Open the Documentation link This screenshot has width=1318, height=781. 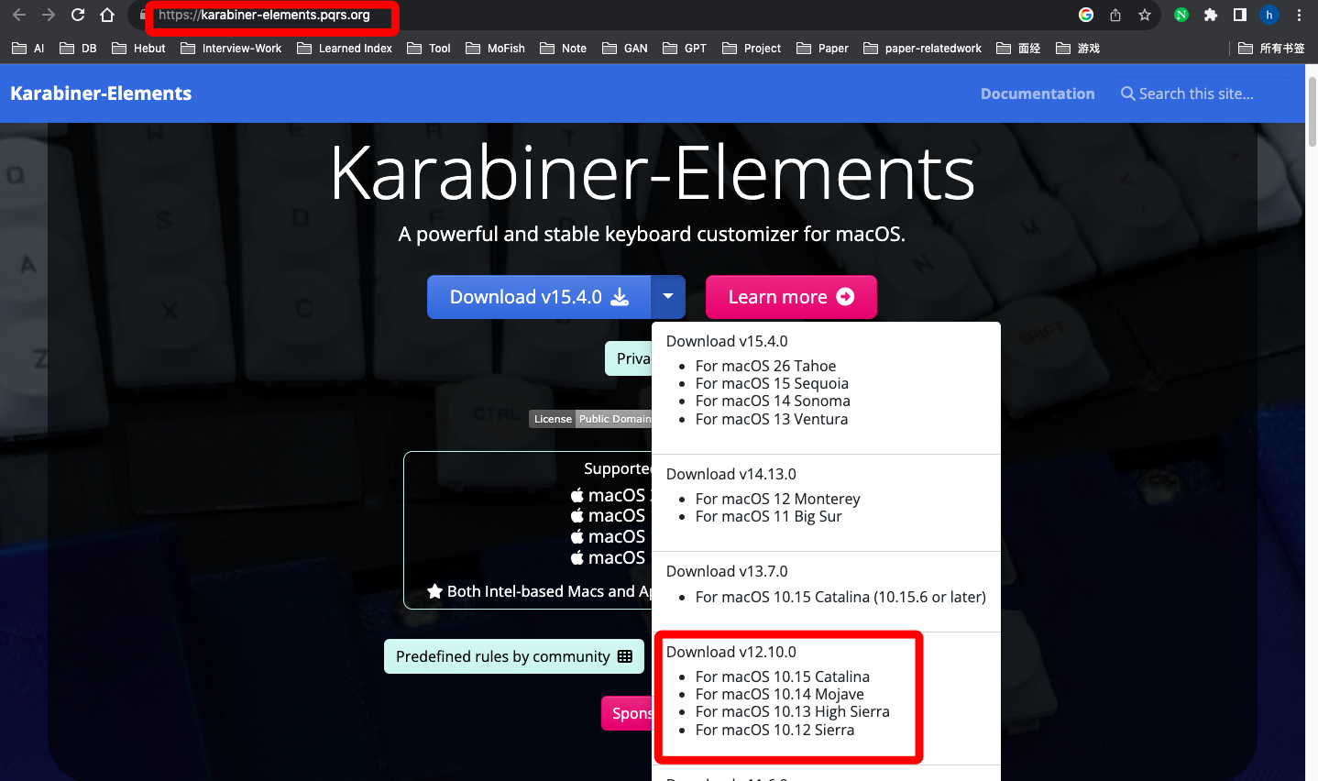[x=1038, y=93]
